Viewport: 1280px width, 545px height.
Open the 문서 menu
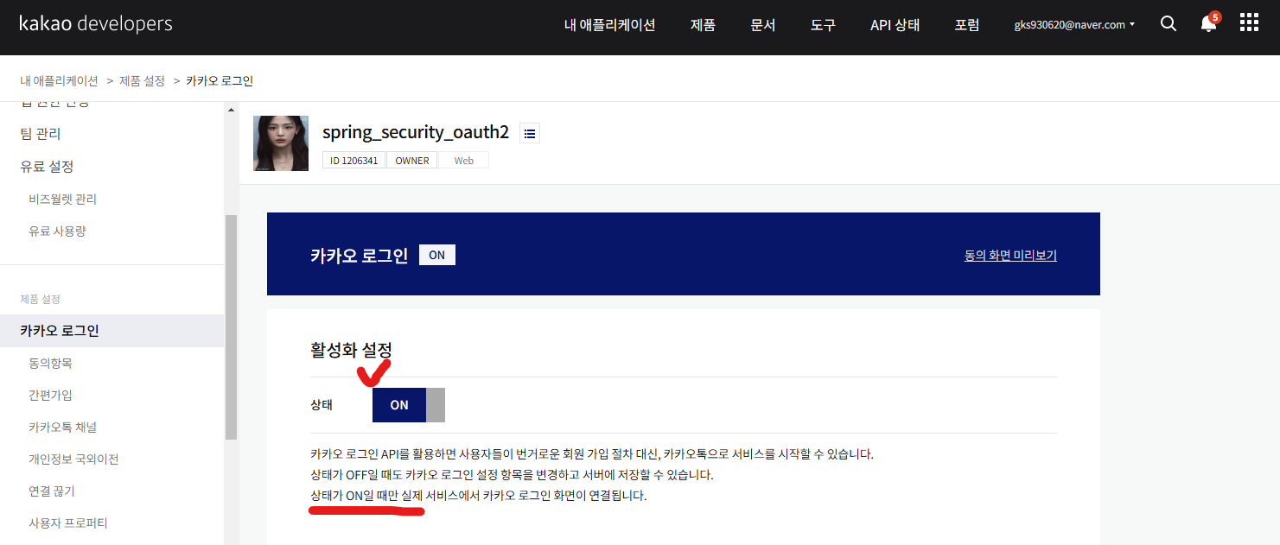point(763,25)
